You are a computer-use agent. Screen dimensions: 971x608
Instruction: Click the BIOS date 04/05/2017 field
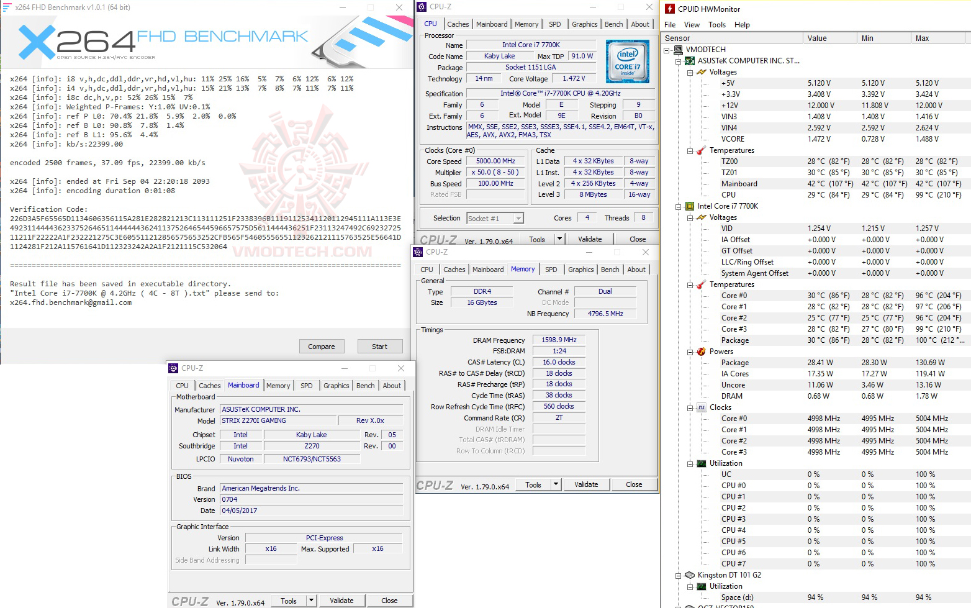coord(312,510)
